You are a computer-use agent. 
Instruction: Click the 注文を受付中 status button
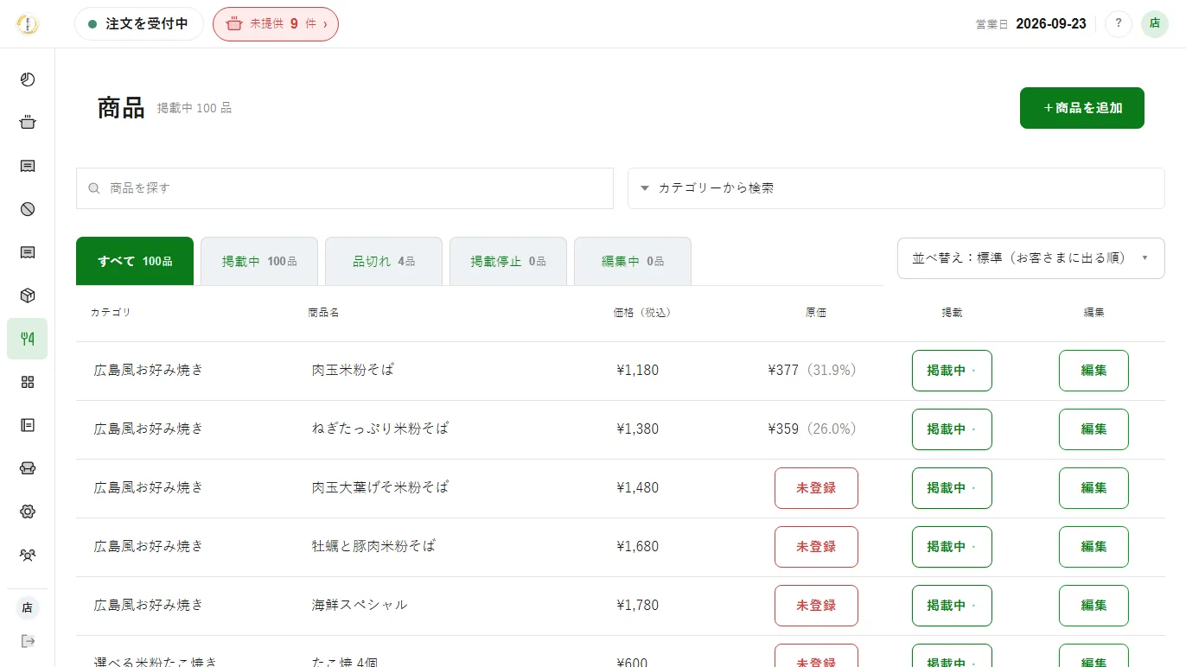pyautogui.click(x=139, y=24)
